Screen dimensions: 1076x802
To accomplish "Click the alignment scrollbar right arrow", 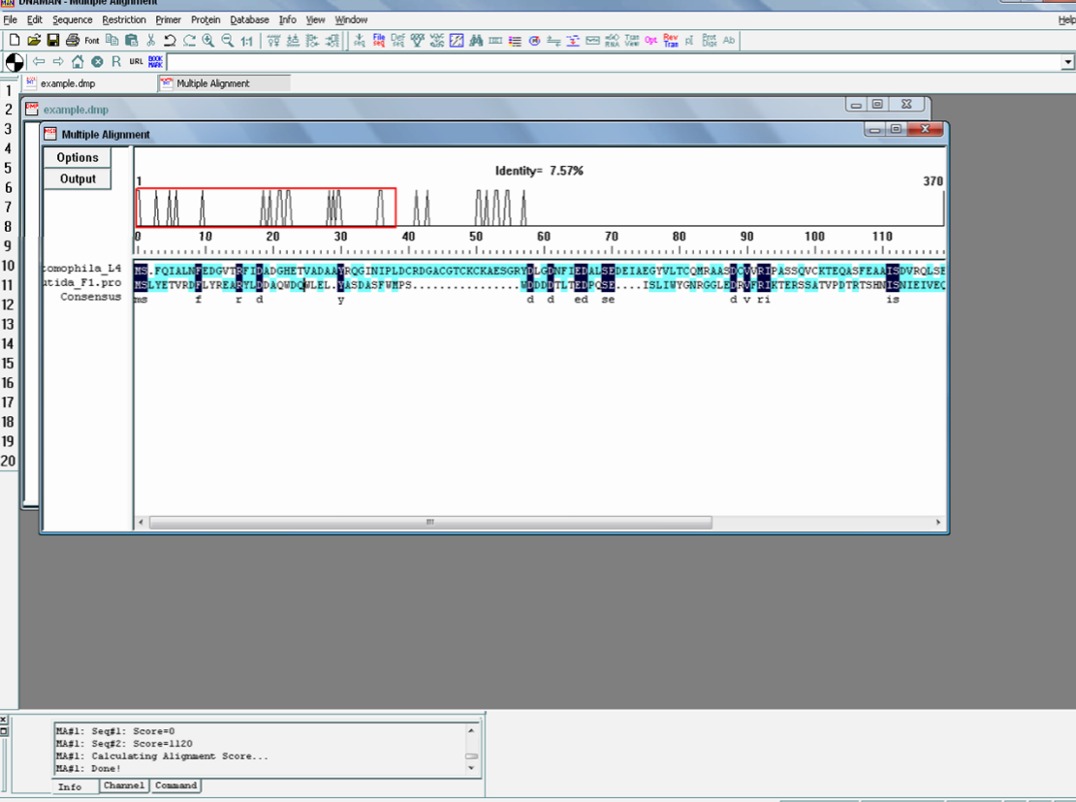I will [x=938, y=522].
